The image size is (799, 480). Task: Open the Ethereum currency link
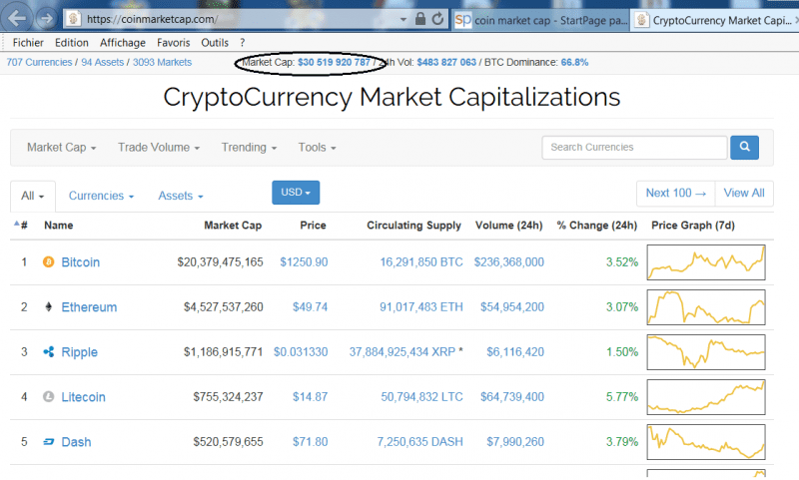tap(89, 307)
